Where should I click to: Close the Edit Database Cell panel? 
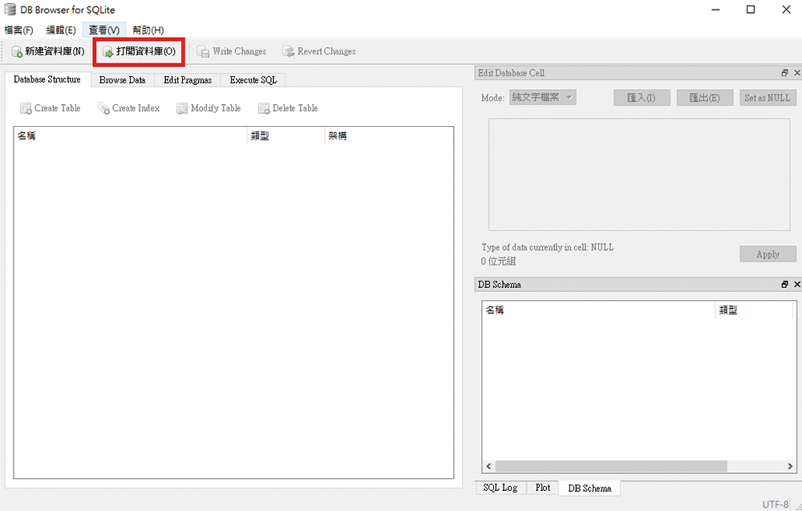tap(796, 73)
